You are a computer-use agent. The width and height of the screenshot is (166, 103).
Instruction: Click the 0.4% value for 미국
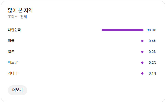[152, 41]
